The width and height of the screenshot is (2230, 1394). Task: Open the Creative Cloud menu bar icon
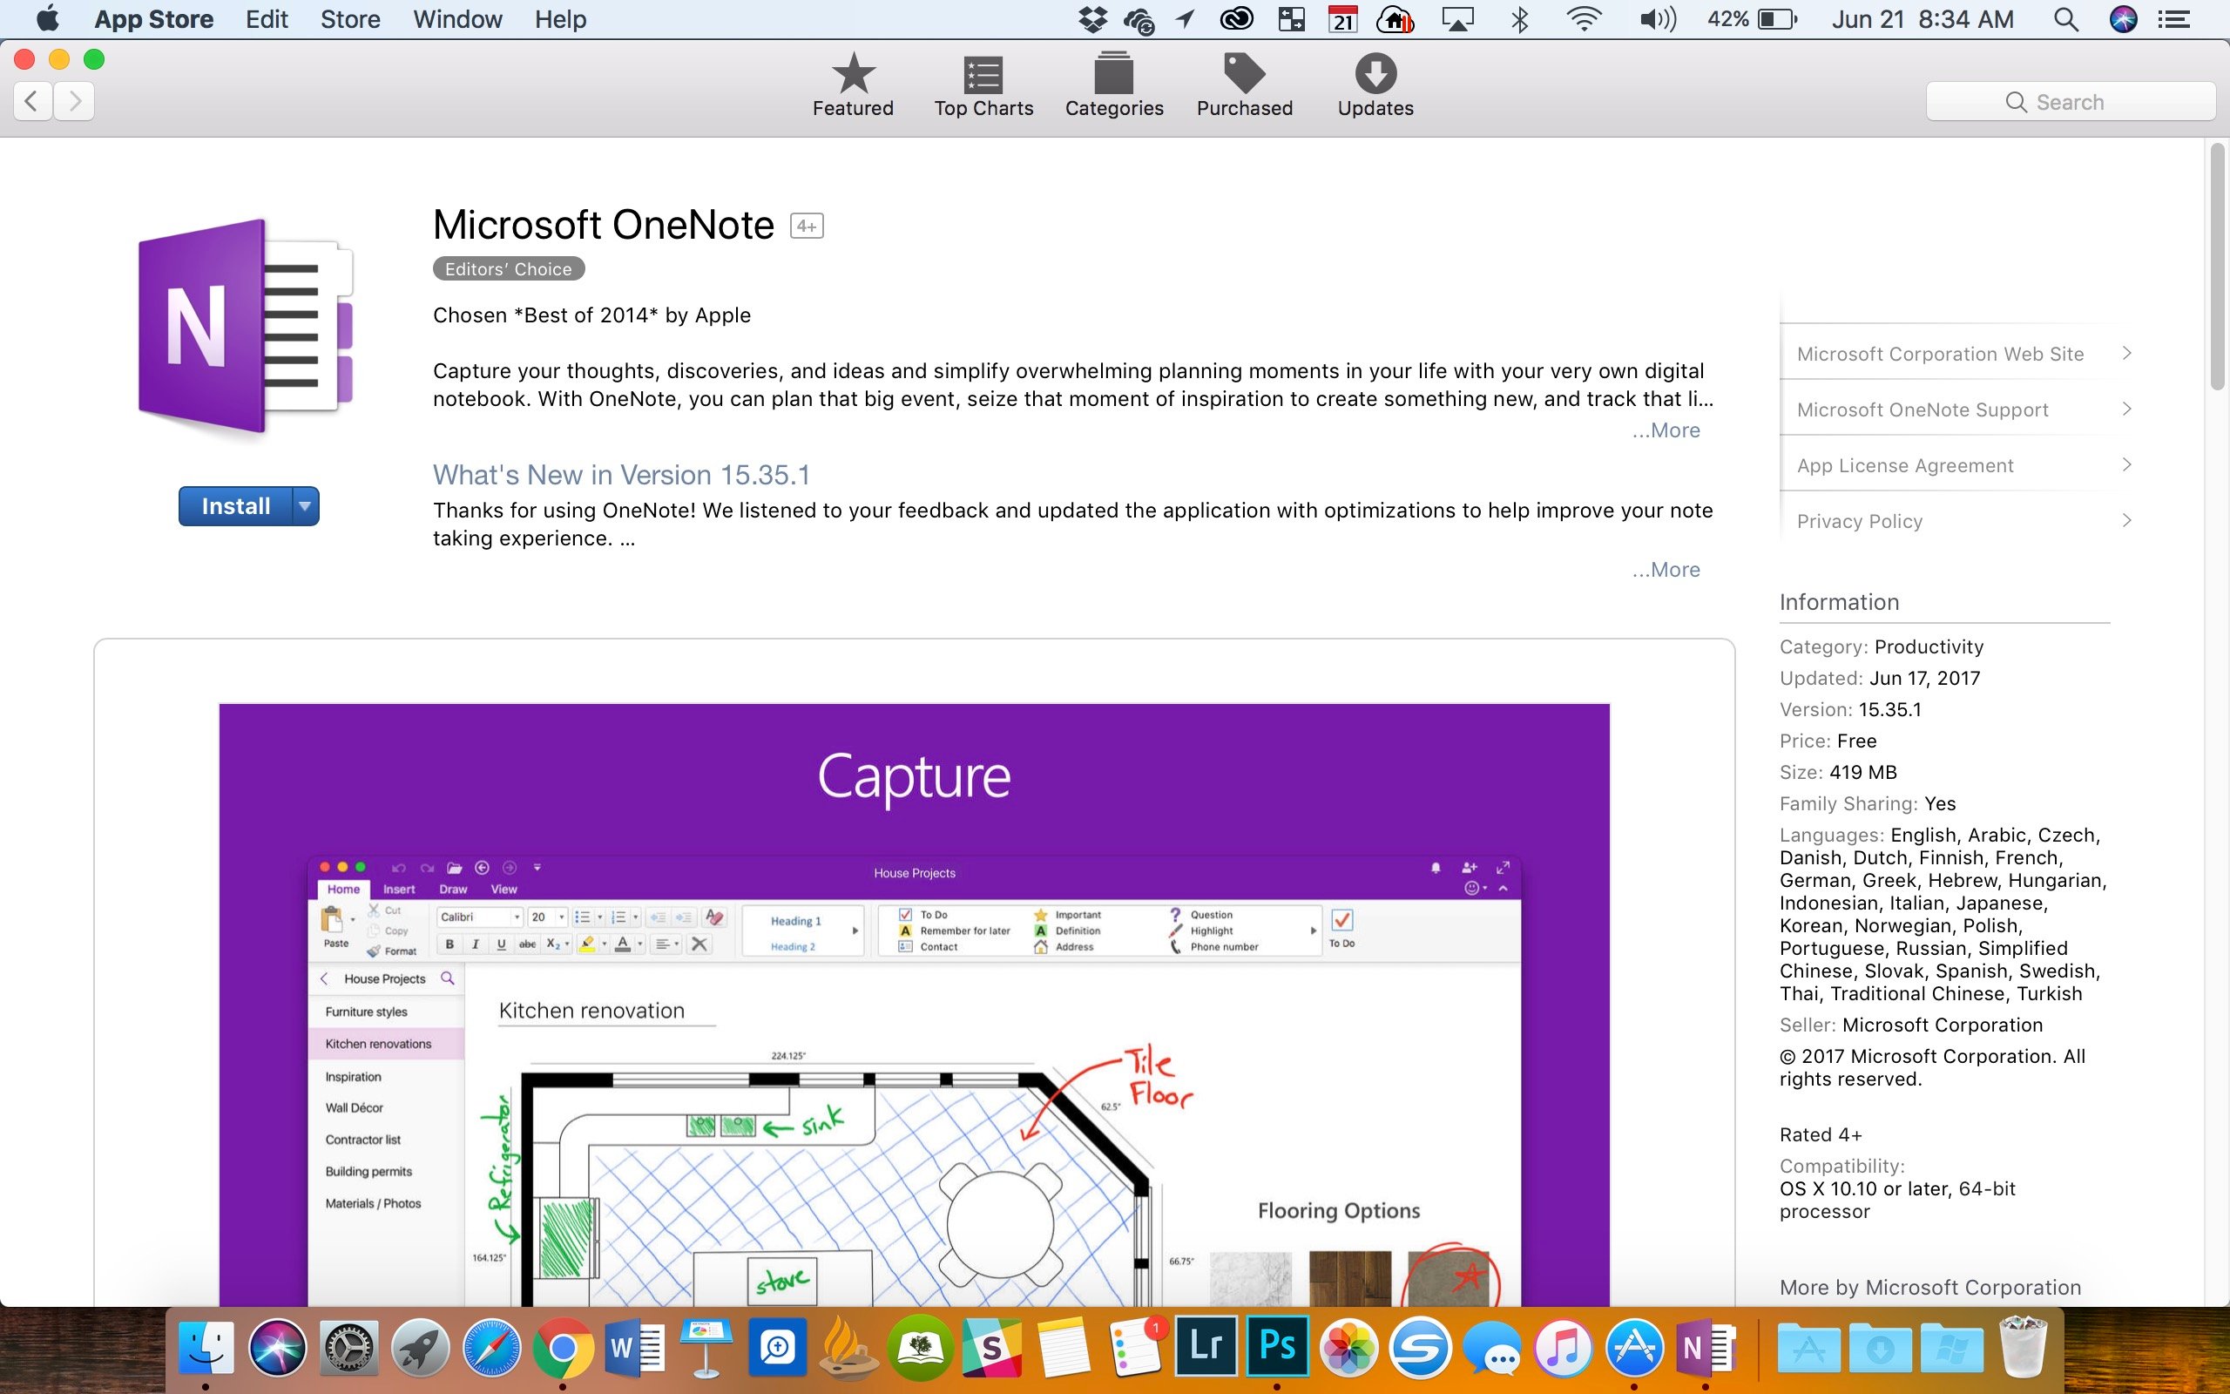[1237, 19]
